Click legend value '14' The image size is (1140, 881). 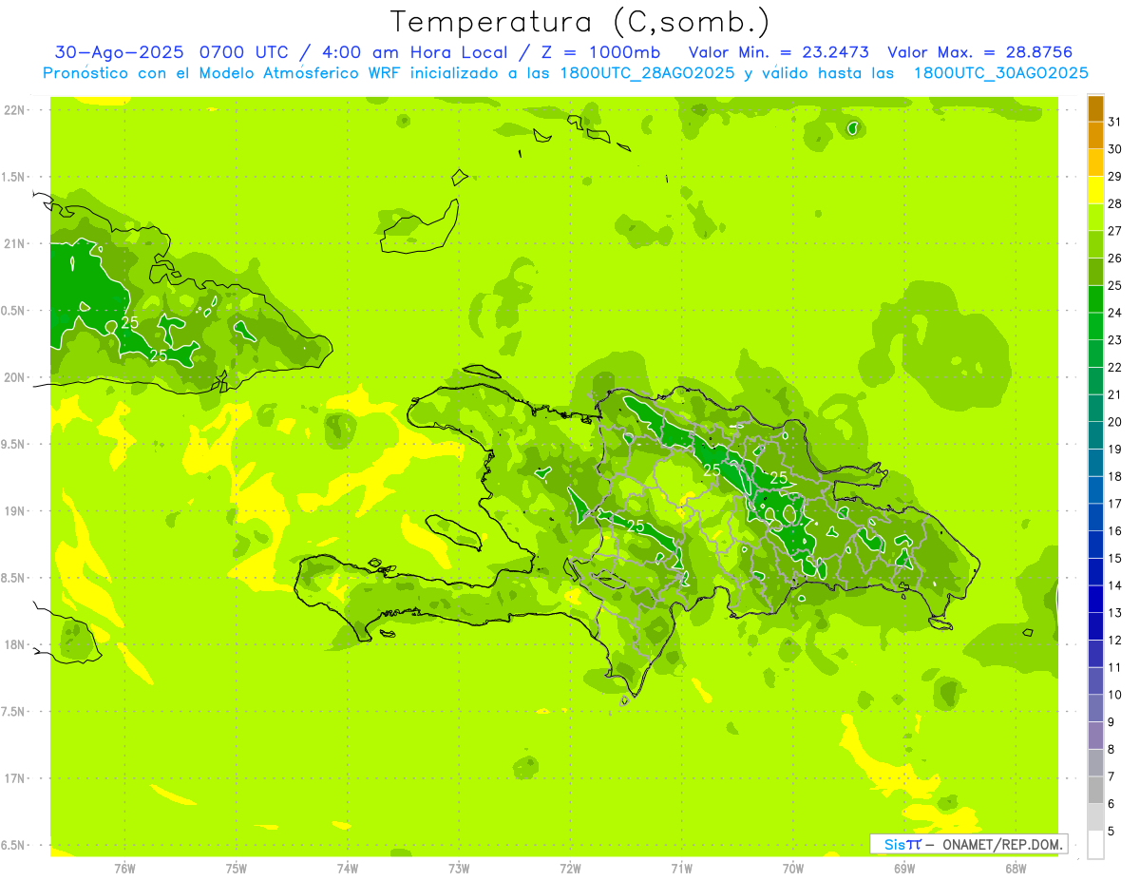tap(1114, 585)
